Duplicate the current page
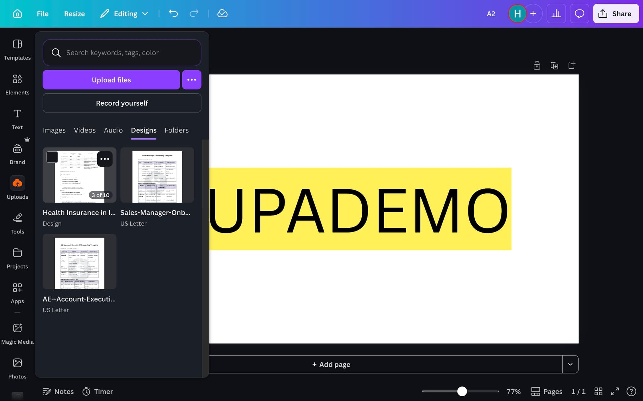The height and width of the screenshot is (401, 643). point(554,65)
